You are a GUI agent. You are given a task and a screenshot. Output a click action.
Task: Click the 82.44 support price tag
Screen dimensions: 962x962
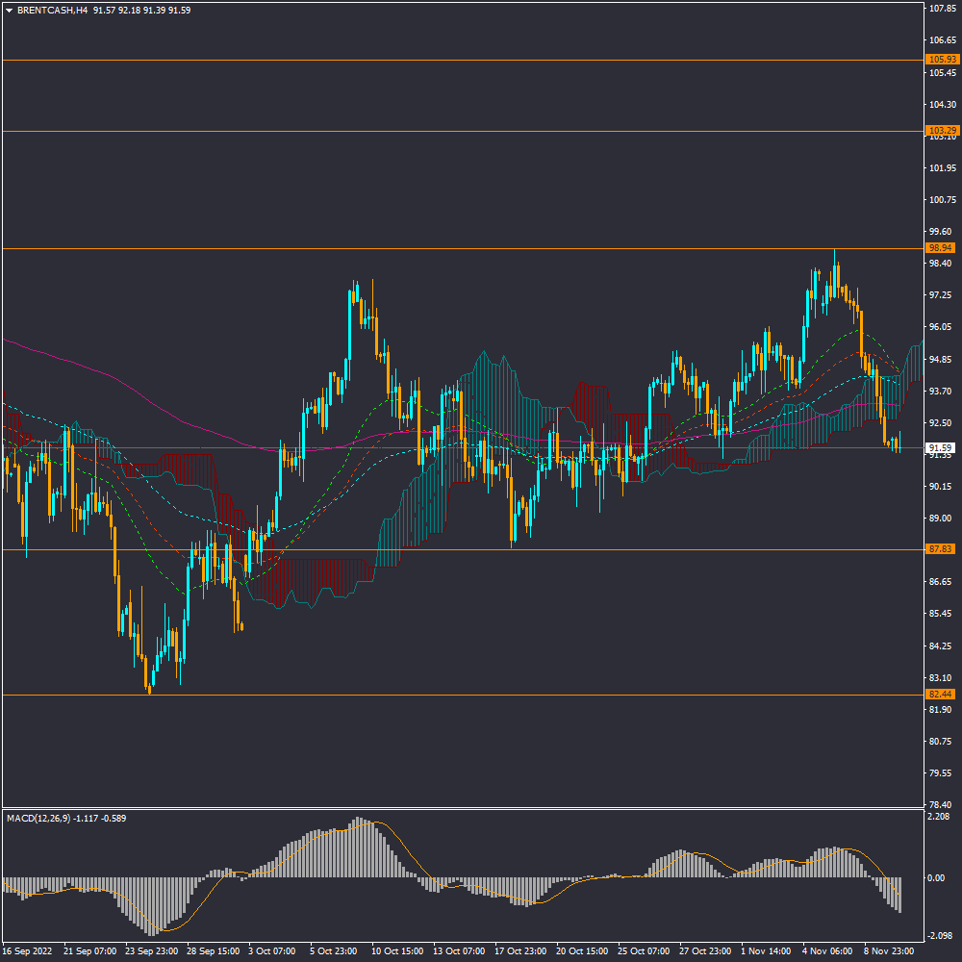tap(940, 695)
